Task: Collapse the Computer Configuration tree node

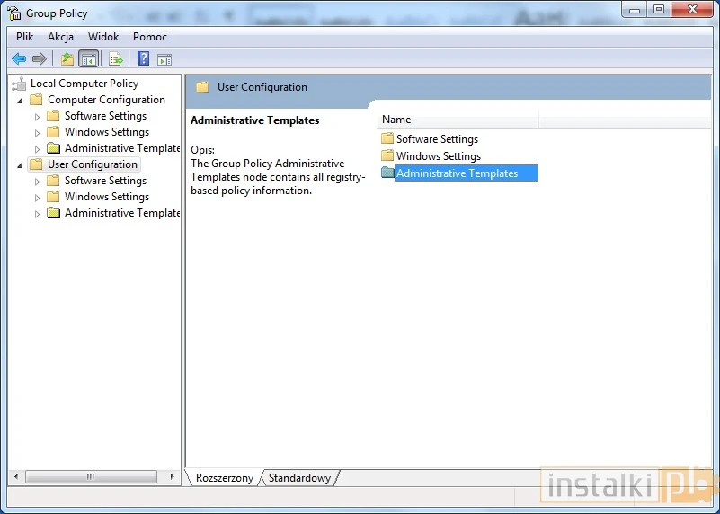Action: tap(21, 100)
